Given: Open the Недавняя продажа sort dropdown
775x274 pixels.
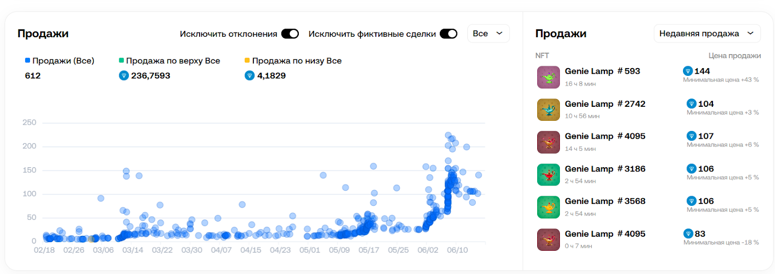Looking at the screenshot, I should [707, 33].
